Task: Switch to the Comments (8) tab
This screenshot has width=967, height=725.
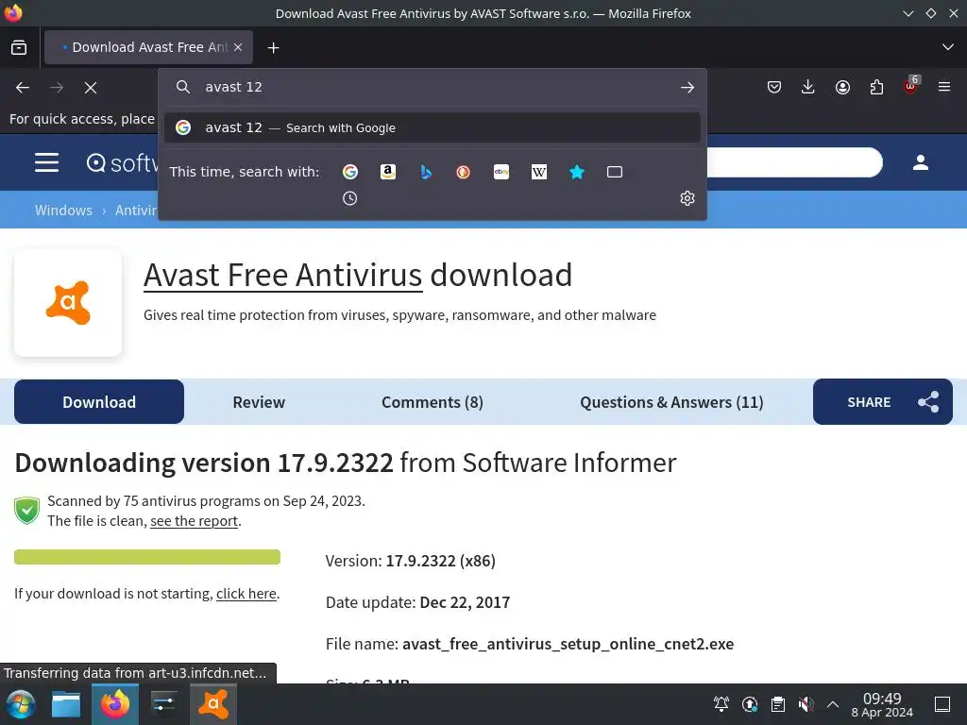Action: (x=433, y=402)
